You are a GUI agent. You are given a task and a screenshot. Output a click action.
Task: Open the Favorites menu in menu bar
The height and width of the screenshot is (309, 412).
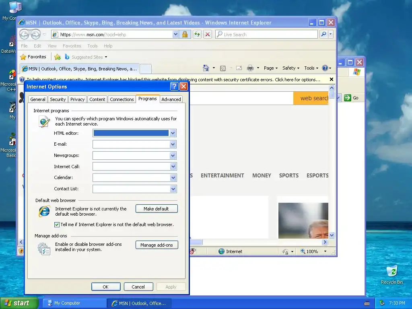pyautogui.click(x=72, y=46)
